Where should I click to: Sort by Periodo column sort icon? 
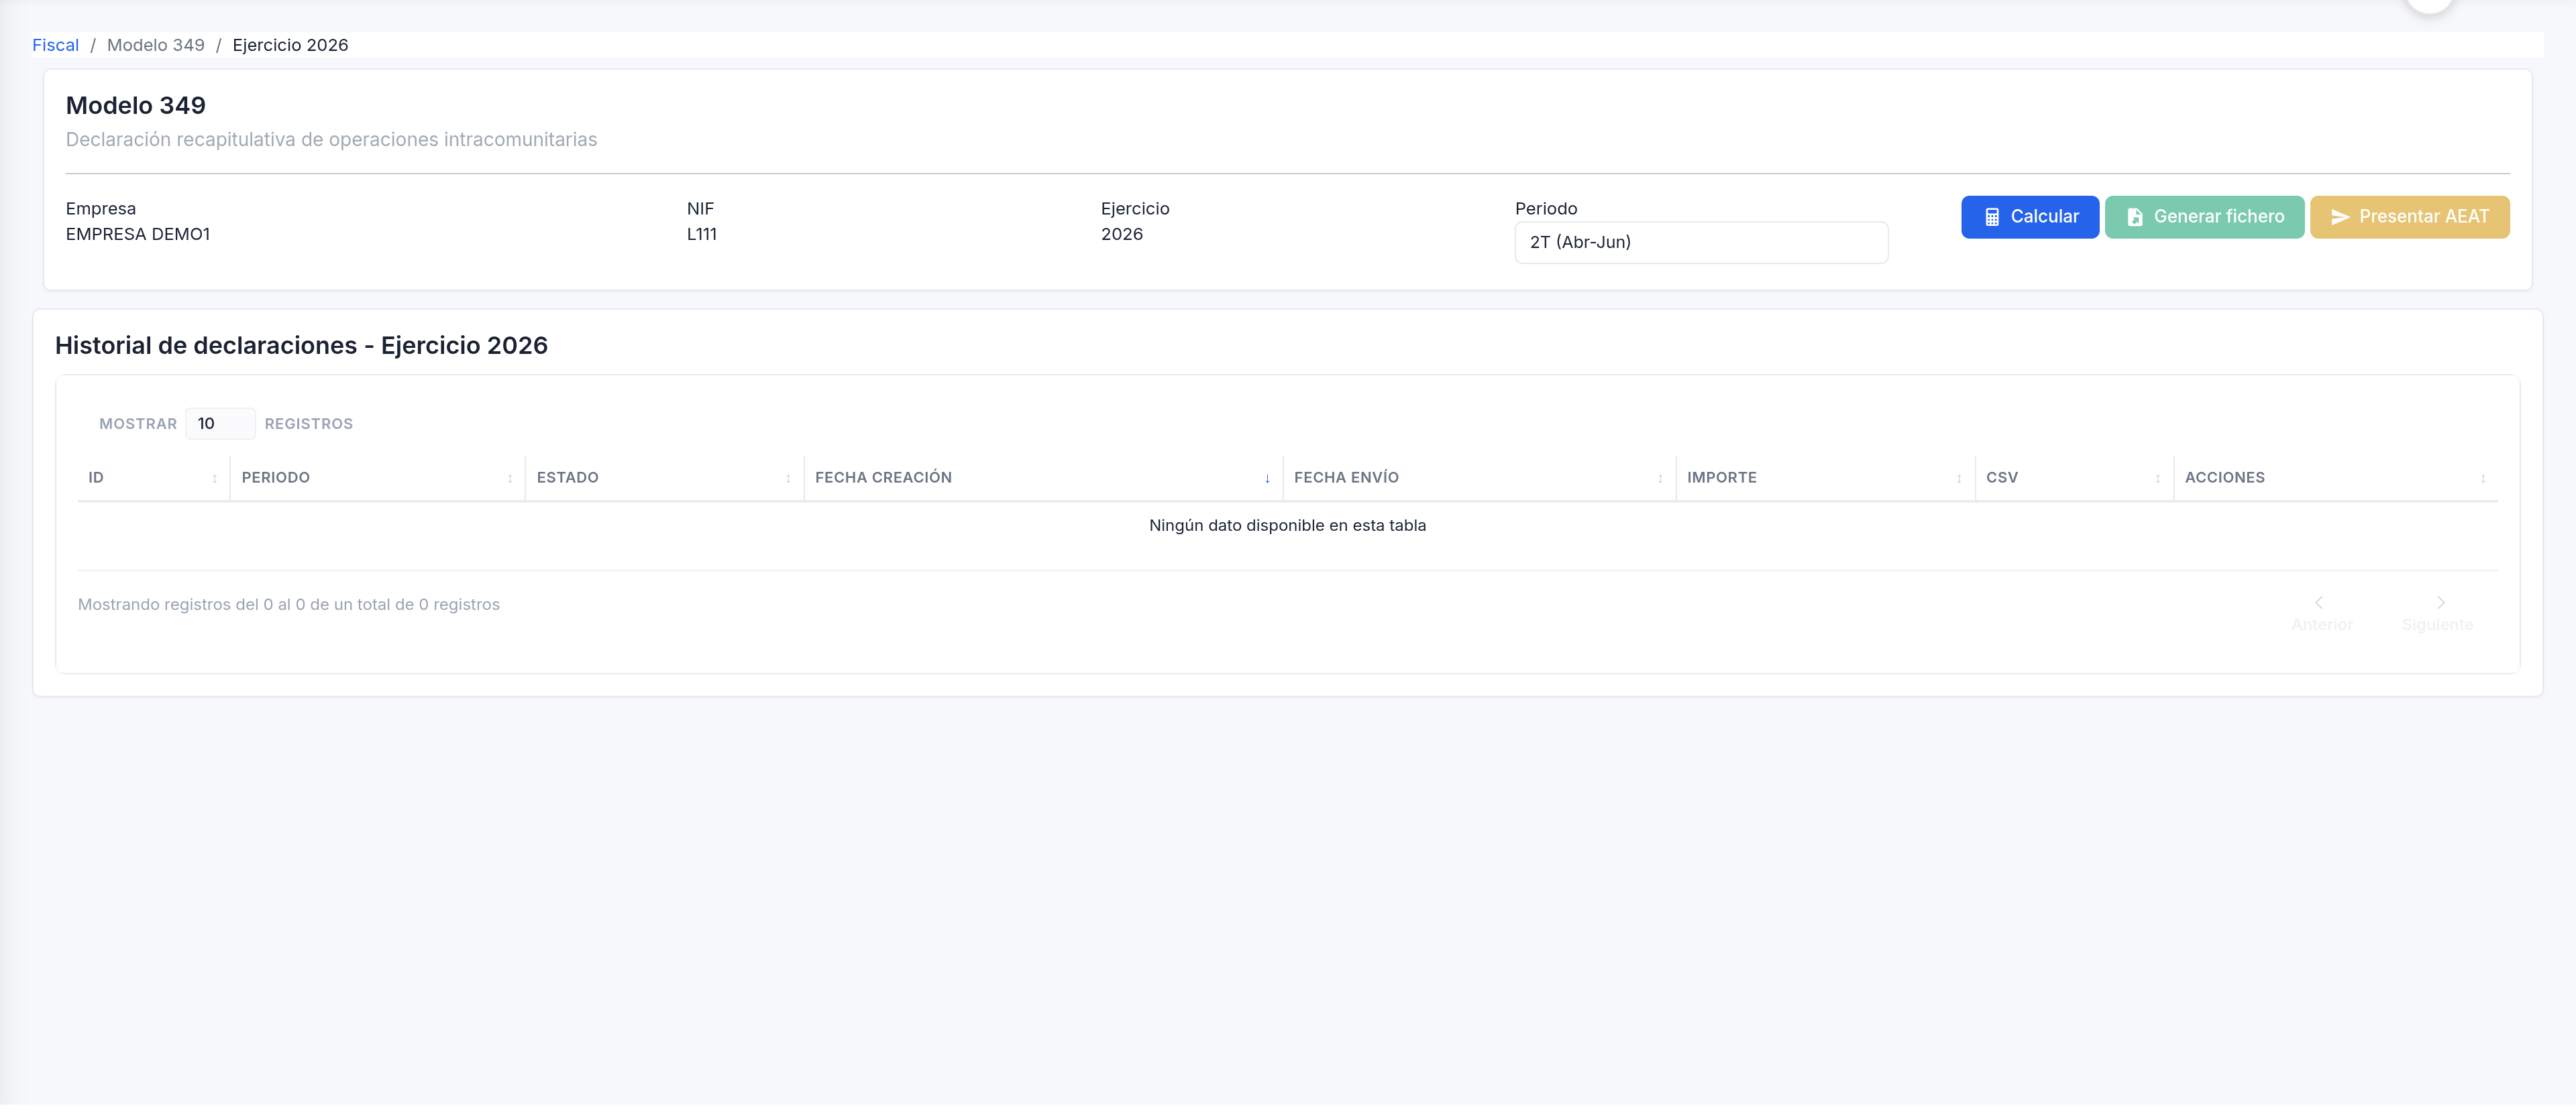(510, 479)
